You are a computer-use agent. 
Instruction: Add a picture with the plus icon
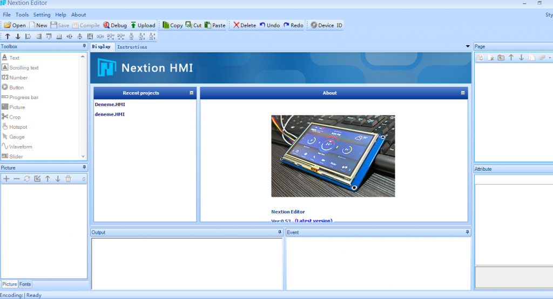[x=6, y=179]
